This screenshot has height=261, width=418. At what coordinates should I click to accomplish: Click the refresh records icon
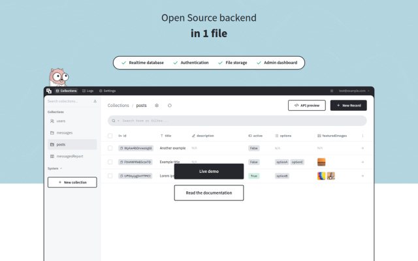click(x=170, y=106)
